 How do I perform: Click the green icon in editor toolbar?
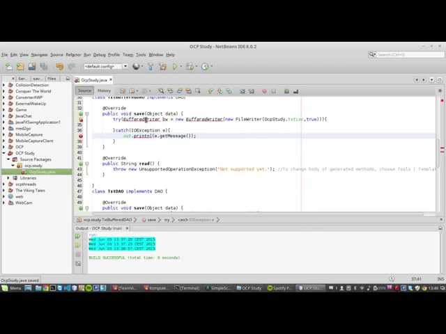286,91
